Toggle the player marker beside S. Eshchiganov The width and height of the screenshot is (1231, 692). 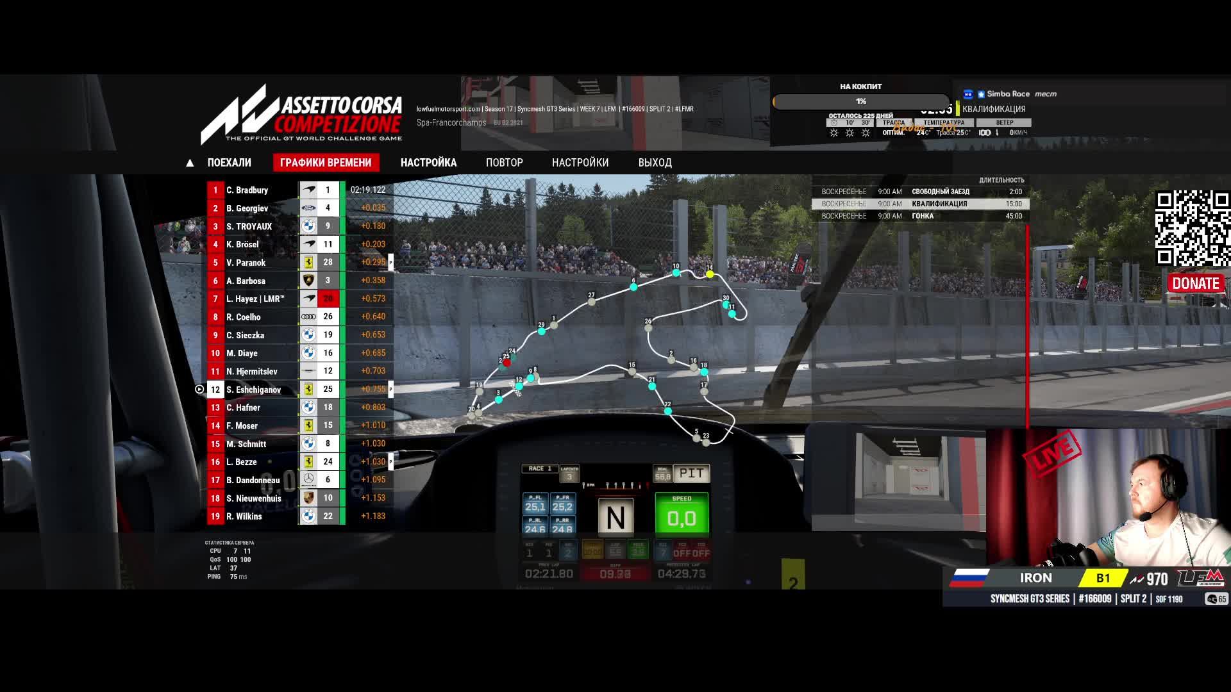[x=199, y=390]
